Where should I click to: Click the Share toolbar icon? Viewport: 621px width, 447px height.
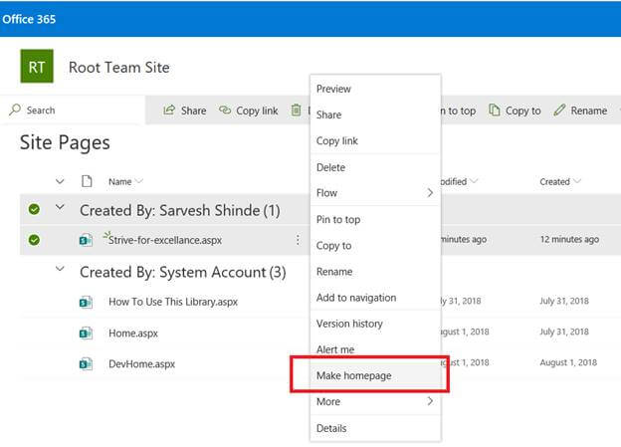169,110
